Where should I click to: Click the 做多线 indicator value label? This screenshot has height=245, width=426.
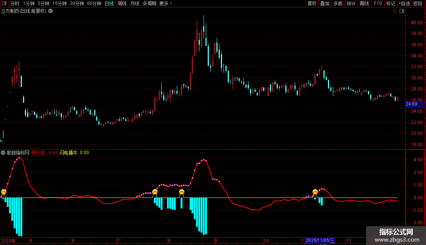click(x=44, y=153)
